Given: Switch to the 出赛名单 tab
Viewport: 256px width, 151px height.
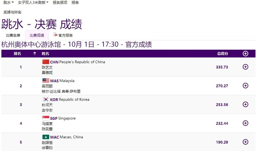Looking at the screenshot, I should pos(13,35).
